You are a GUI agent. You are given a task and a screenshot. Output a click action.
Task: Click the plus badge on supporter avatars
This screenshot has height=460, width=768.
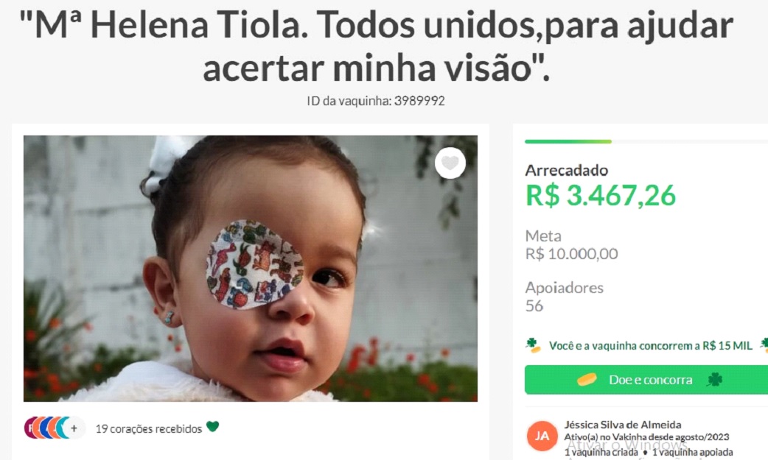(74, 428)
